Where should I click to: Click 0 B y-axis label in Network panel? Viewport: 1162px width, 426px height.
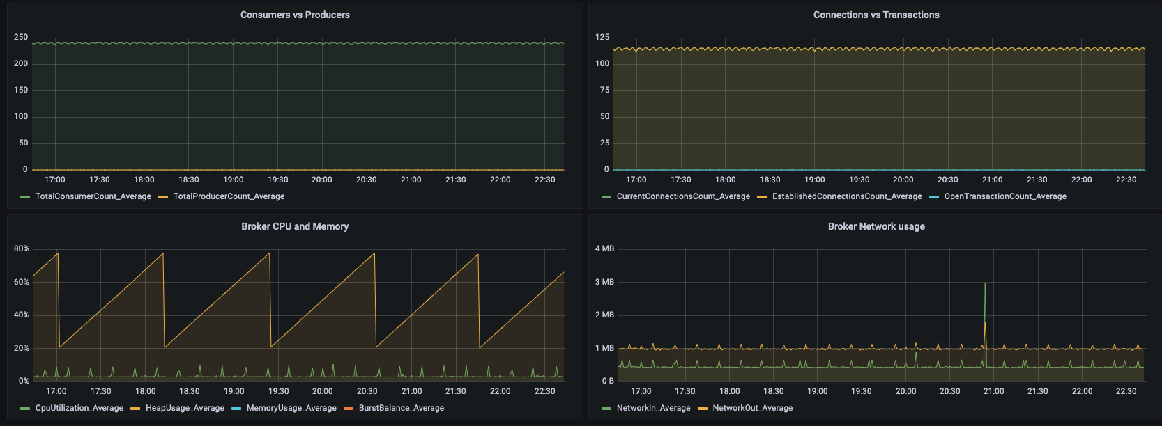click(608, 381)
